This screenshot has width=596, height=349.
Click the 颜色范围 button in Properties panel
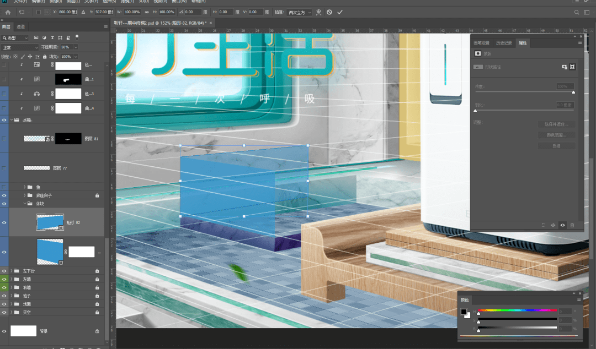click(556, 135)
